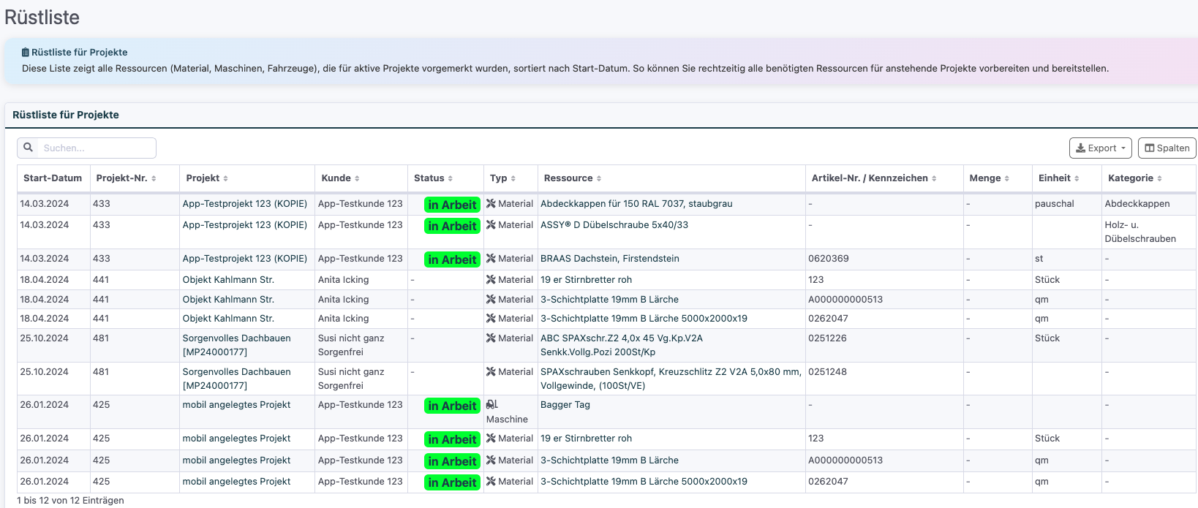Click Material icon in BRAAS Dachstein row

[491, 259]
